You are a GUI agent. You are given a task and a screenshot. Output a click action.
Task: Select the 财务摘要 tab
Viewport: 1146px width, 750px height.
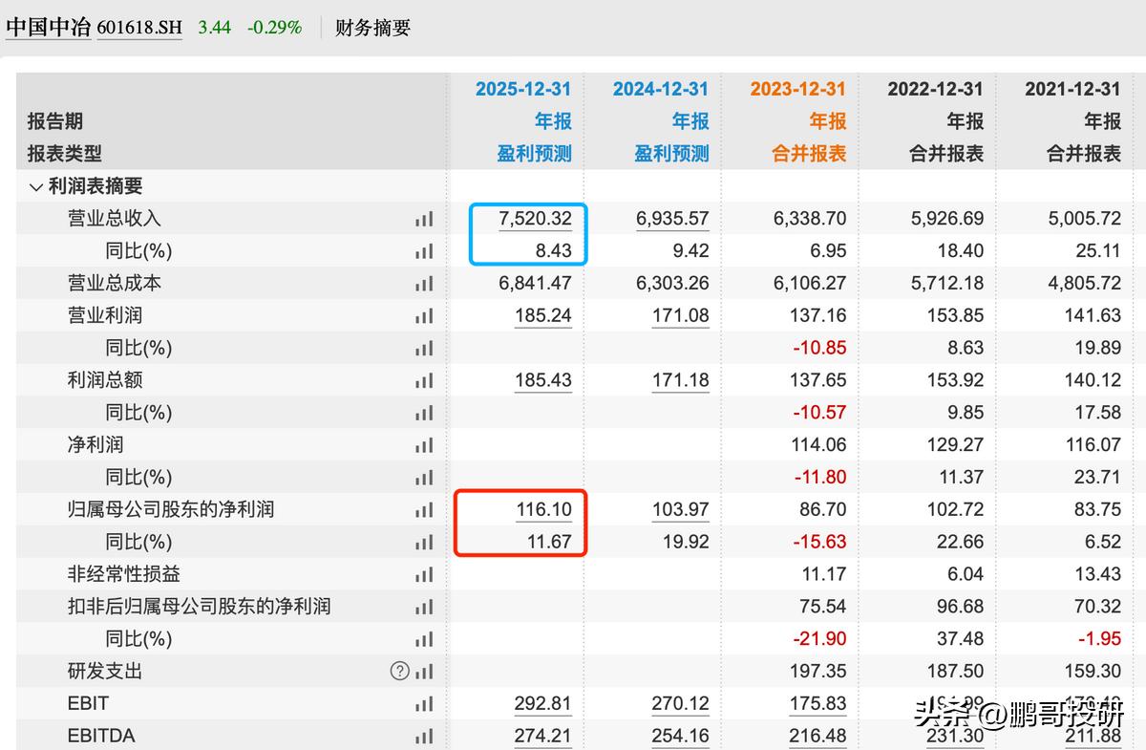pyautogui.click(x=371, y=28)
